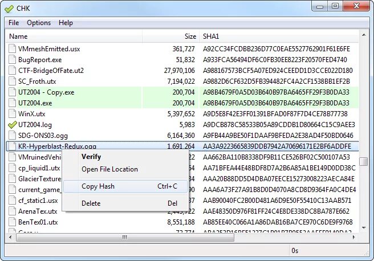This screenshot has height=261, width=374.
Task: Select the UT2004 - Copy.exe file name
Action: (46, 92)
